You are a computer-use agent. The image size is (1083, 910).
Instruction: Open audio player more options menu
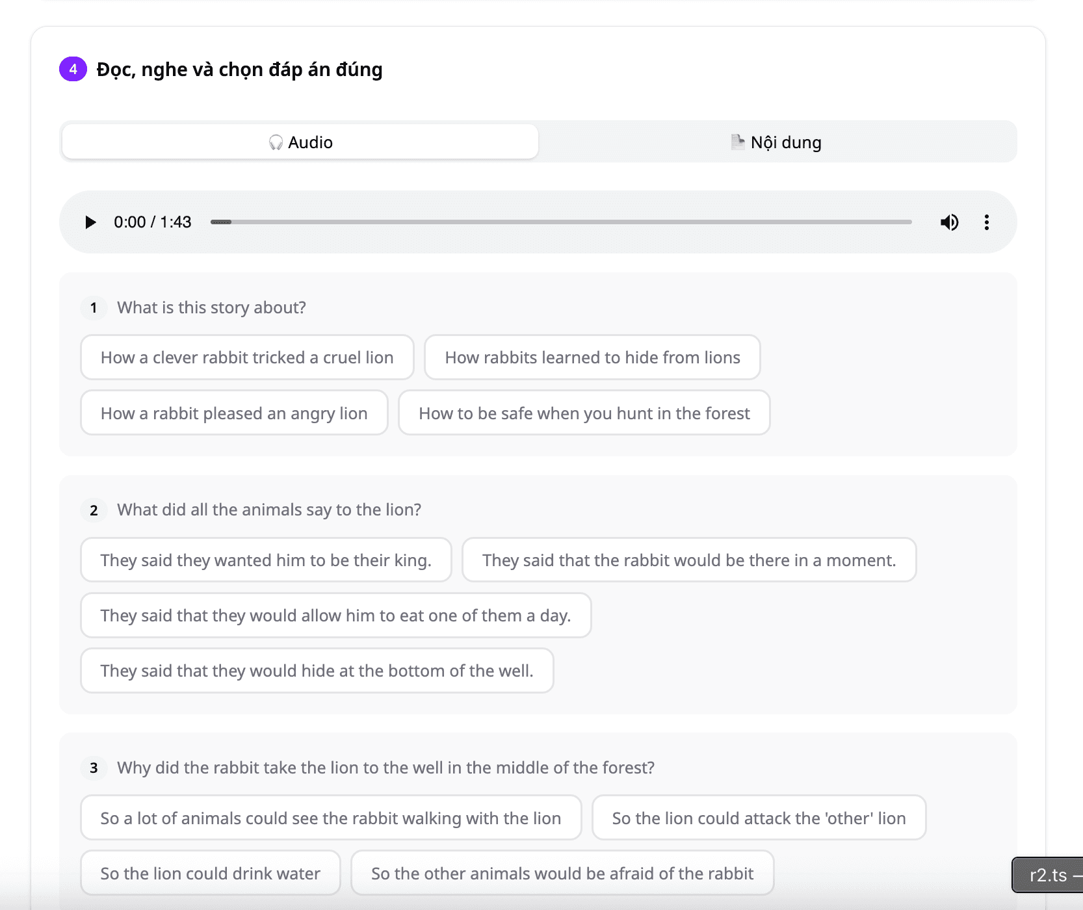[x=986, y=222]
